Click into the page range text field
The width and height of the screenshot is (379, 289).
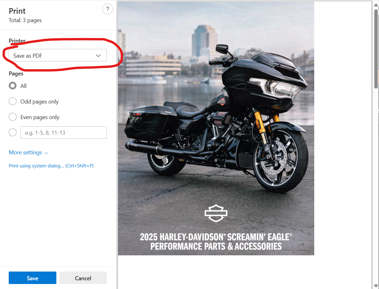(x=64, y=132)
